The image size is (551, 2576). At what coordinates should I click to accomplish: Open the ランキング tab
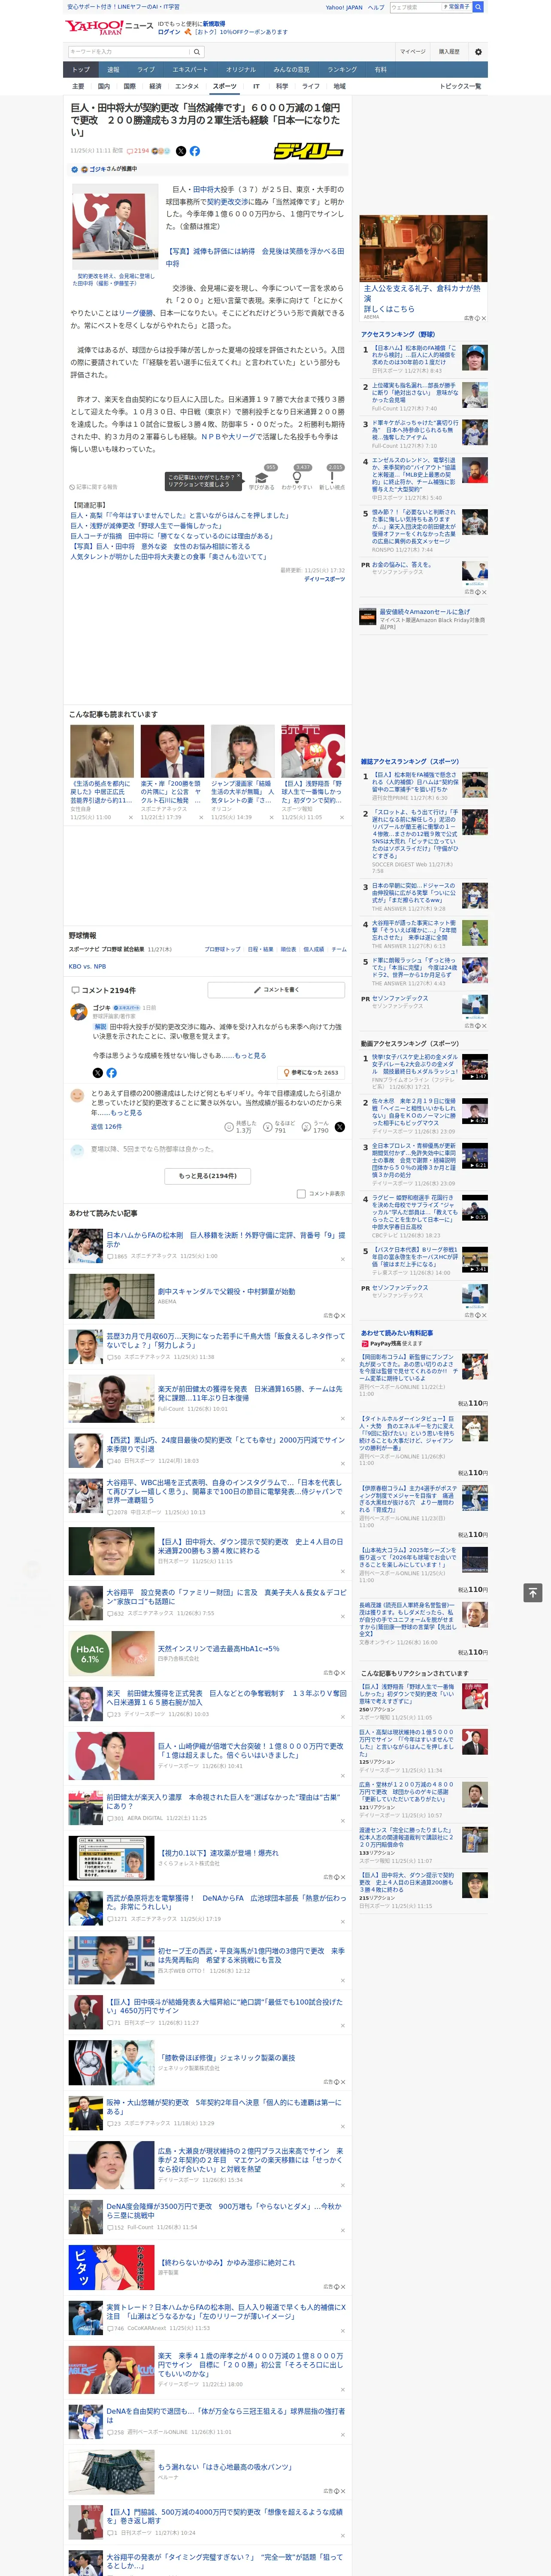coord(342,70)
